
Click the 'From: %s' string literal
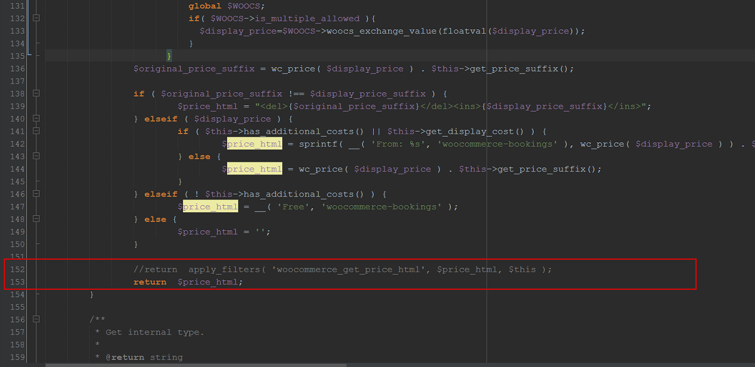tap(399, 144)
